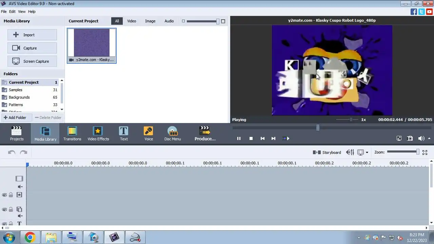Click the zoom to fit timeline icon
Viewport: 434px width, 244px height.
point(425,152)
